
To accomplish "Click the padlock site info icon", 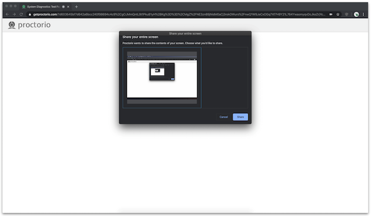I will 30,14.
